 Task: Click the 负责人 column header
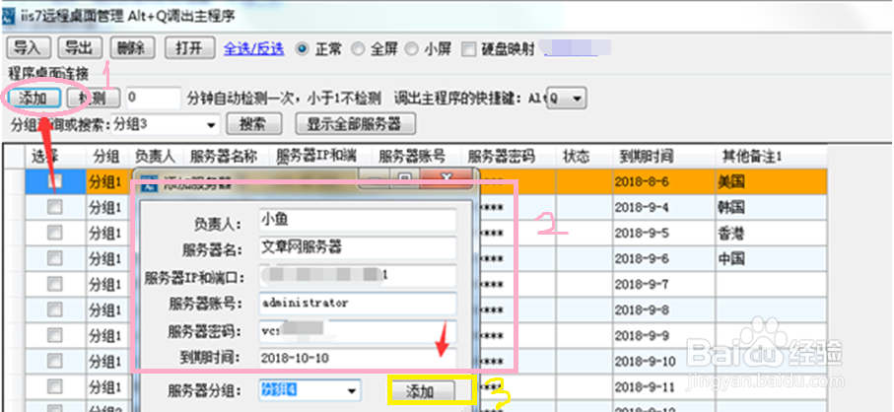[156, 156]
